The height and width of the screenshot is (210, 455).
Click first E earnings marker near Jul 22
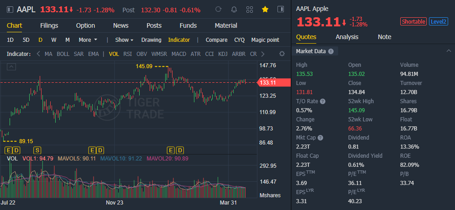tap(8, 150)
